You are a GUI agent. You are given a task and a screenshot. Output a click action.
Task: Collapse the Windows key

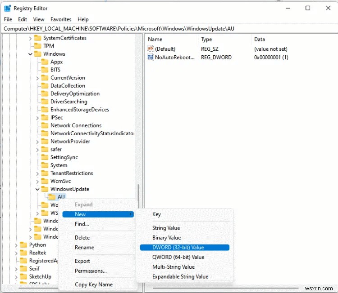[30, 54]
